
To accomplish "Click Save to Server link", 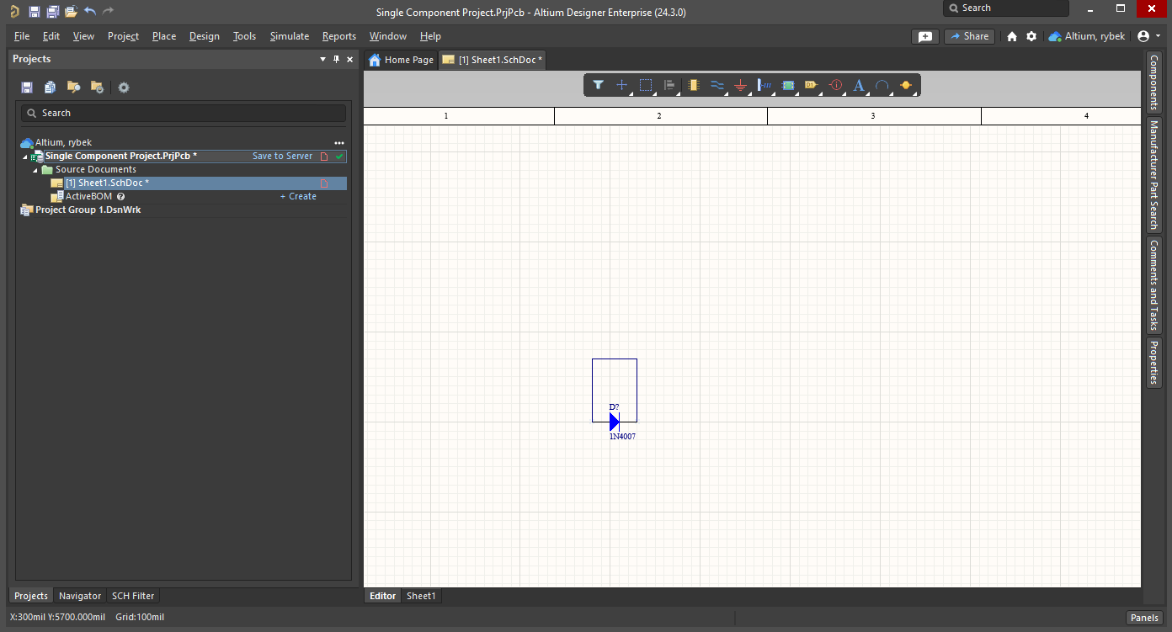I will (x=282, y=157).
